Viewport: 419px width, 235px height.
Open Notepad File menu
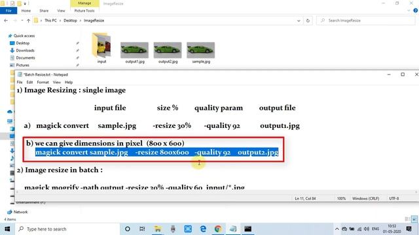20,82
